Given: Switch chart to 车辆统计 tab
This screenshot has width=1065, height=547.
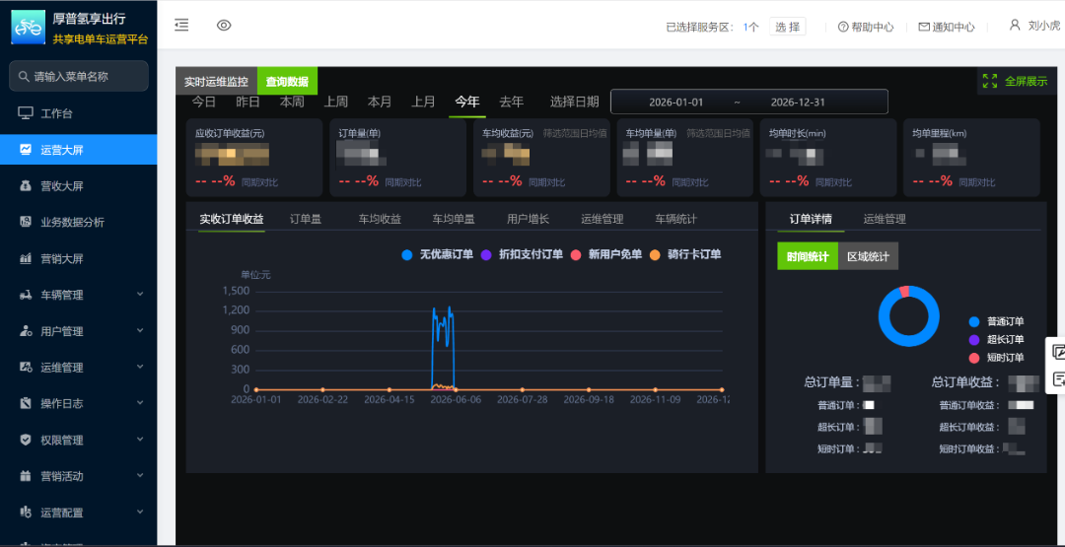Looking at the screenshot, I should point(675,219).
